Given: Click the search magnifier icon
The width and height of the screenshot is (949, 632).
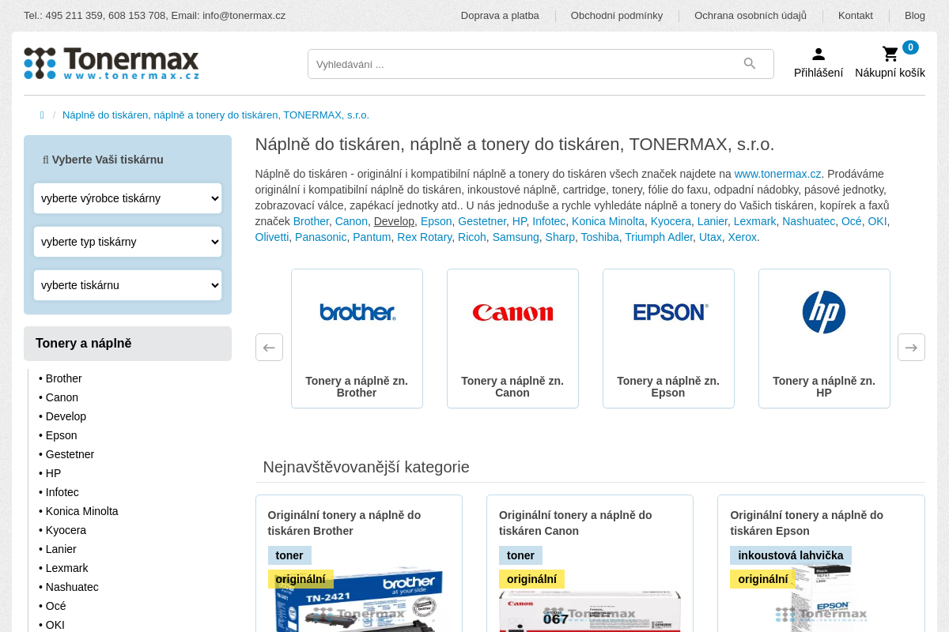Looking at the screenshot, I should pyautogui.click(x=750, y=64).
